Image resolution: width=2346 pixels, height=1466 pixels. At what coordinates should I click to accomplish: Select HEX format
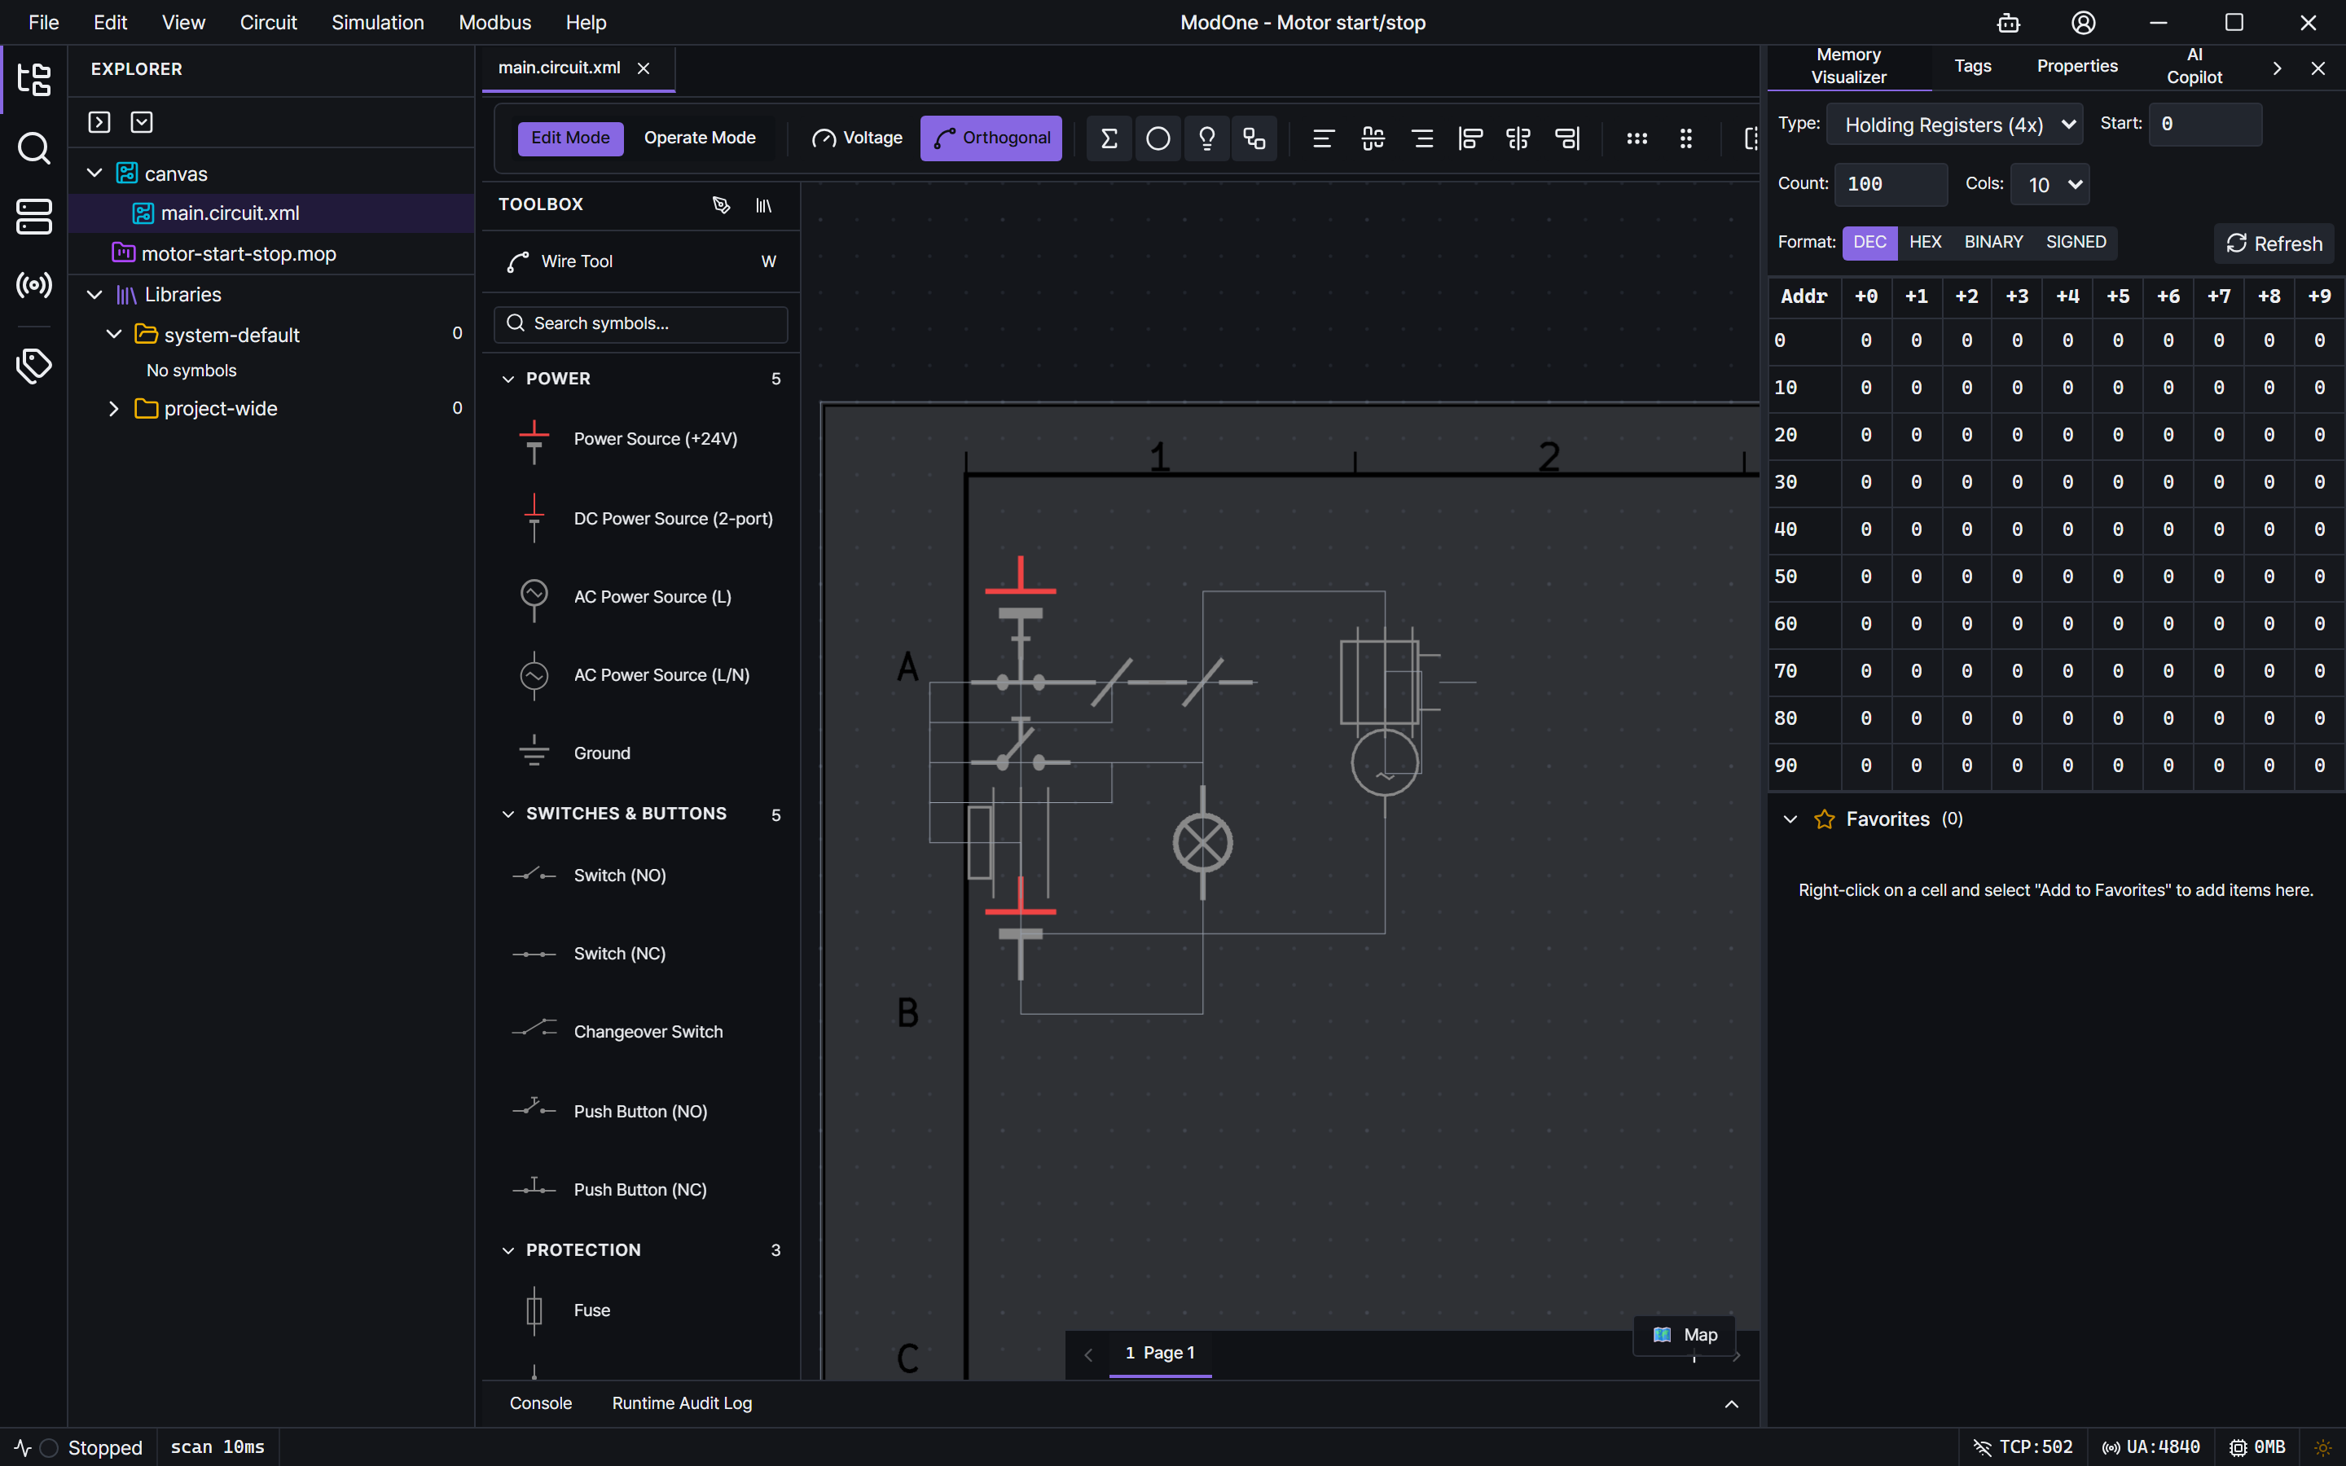(x=1926, y=243)
